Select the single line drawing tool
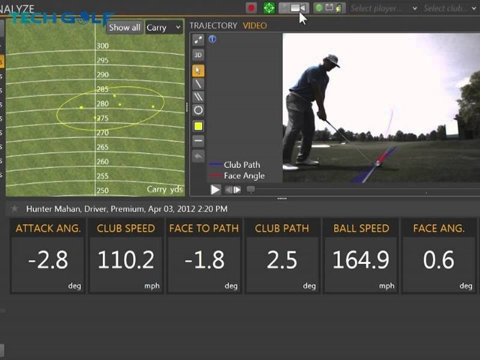Screen dimensions: 480x360 pyautogui.click(x=198, y=84)
